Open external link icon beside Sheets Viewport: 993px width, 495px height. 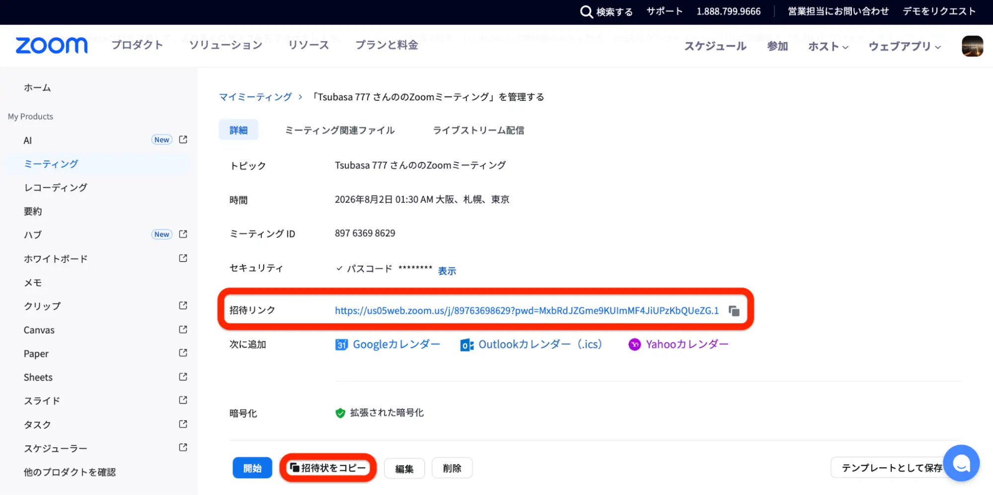pos(183,376)
